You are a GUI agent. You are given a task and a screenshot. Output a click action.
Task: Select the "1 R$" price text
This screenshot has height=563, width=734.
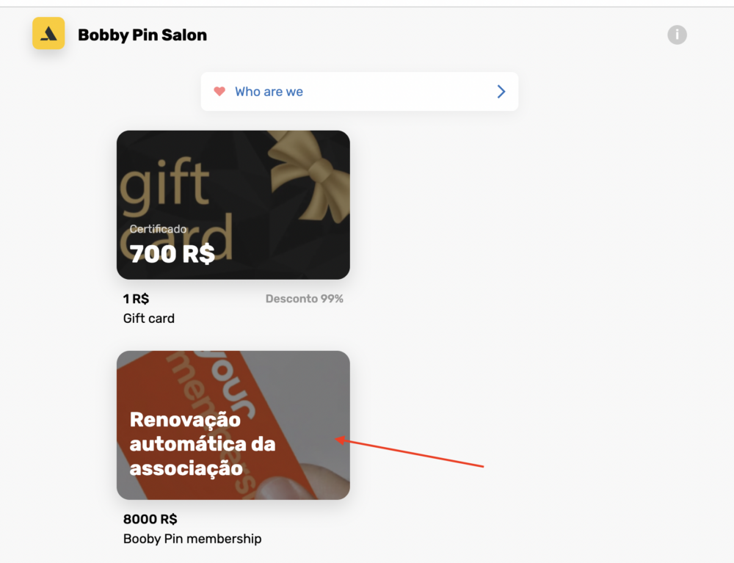pyautogui.click(x=137, y=299)
